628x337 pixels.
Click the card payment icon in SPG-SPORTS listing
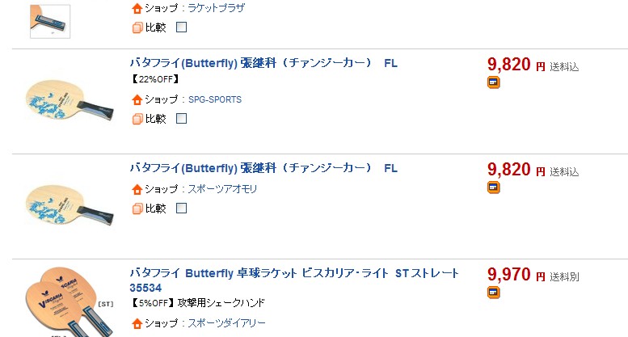[494, 82]
